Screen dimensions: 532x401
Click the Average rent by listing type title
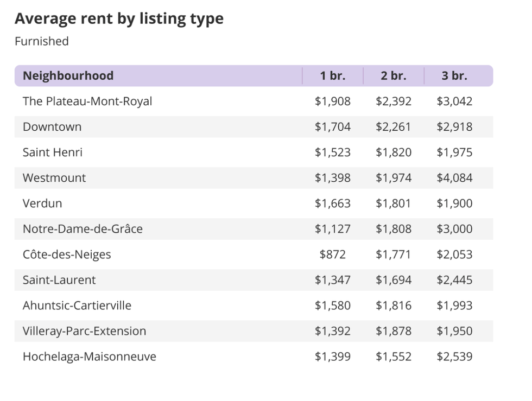click(x=119, y=18)
